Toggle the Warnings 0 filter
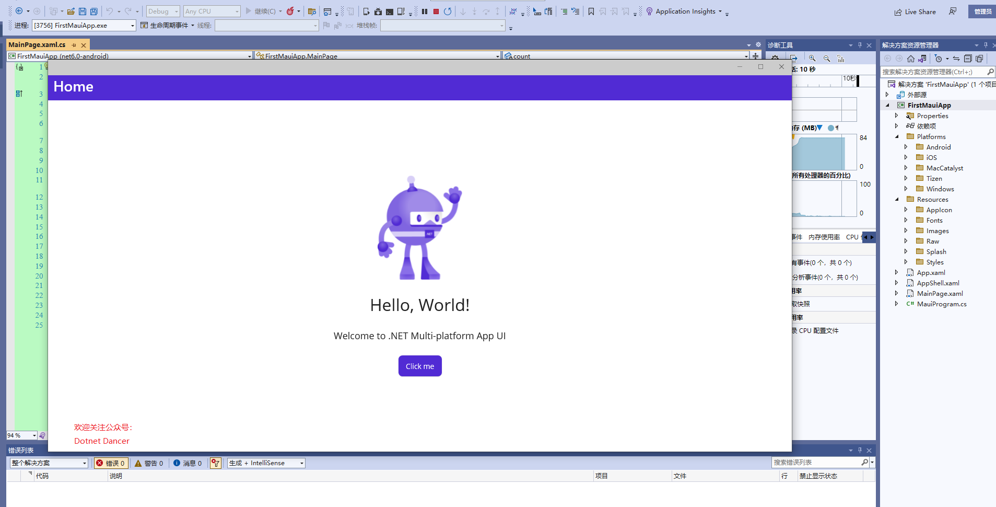 point(149,463)
